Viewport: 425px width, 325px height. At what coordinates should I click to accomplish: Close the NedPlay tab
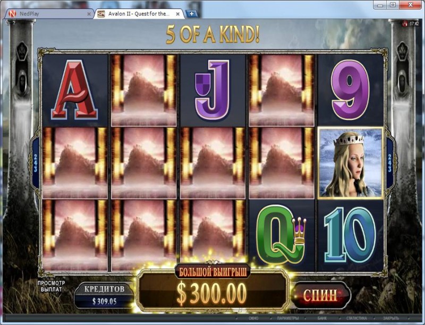click(x=89, y=14)
